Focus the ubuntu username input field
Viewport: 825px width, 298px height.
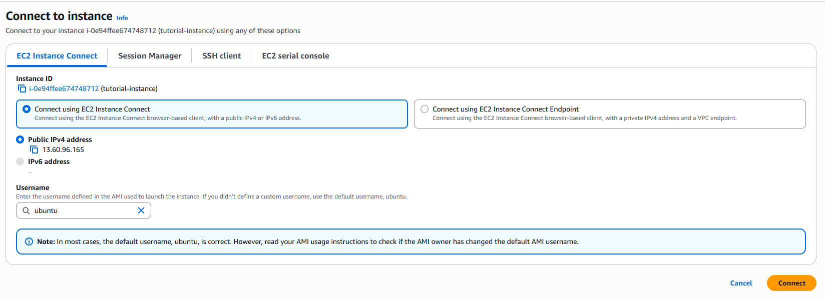click(x=84, y=210)
